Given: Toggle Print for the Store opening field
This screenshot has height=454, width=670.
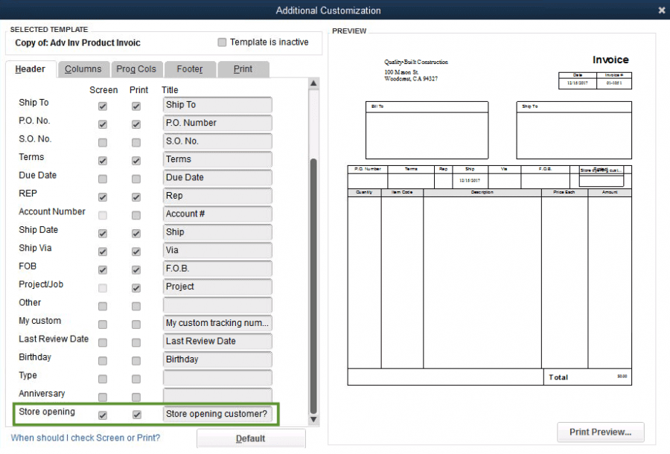Looking at the screenshot, I should click(x=136, y=415).
